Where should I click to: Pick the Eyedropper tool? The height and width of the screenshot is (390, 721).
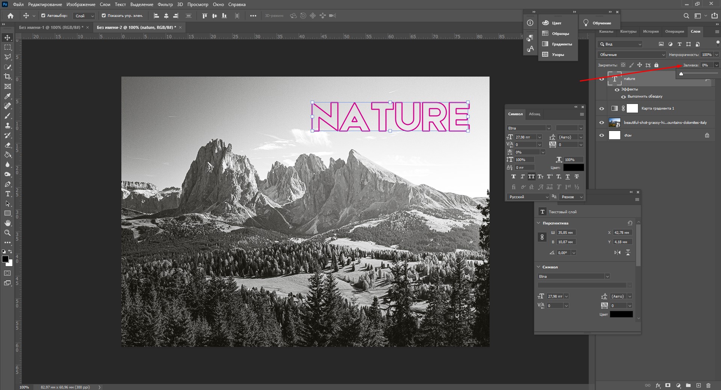coord(8,96)
